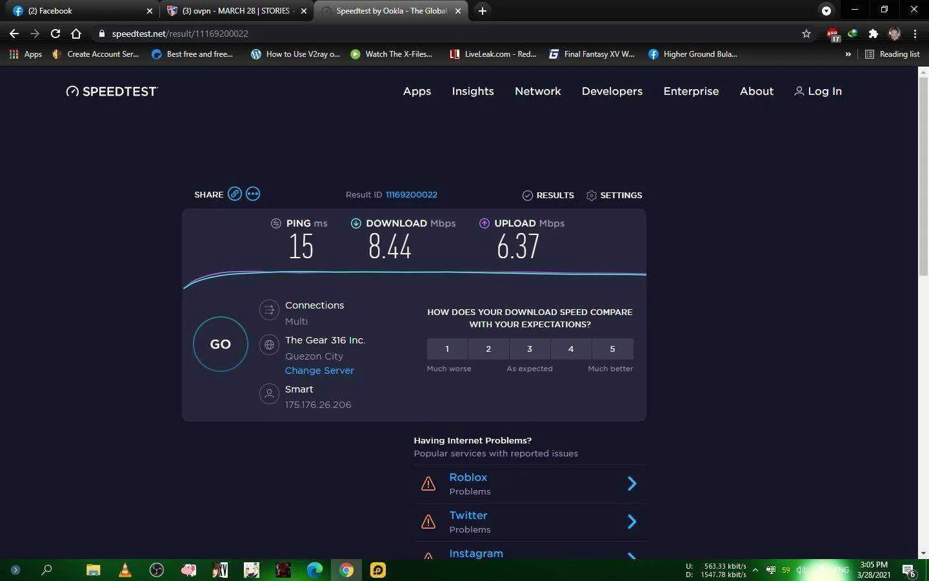Go back to the previous page
This screenshot has width=929, height=581.
[14, 34]
